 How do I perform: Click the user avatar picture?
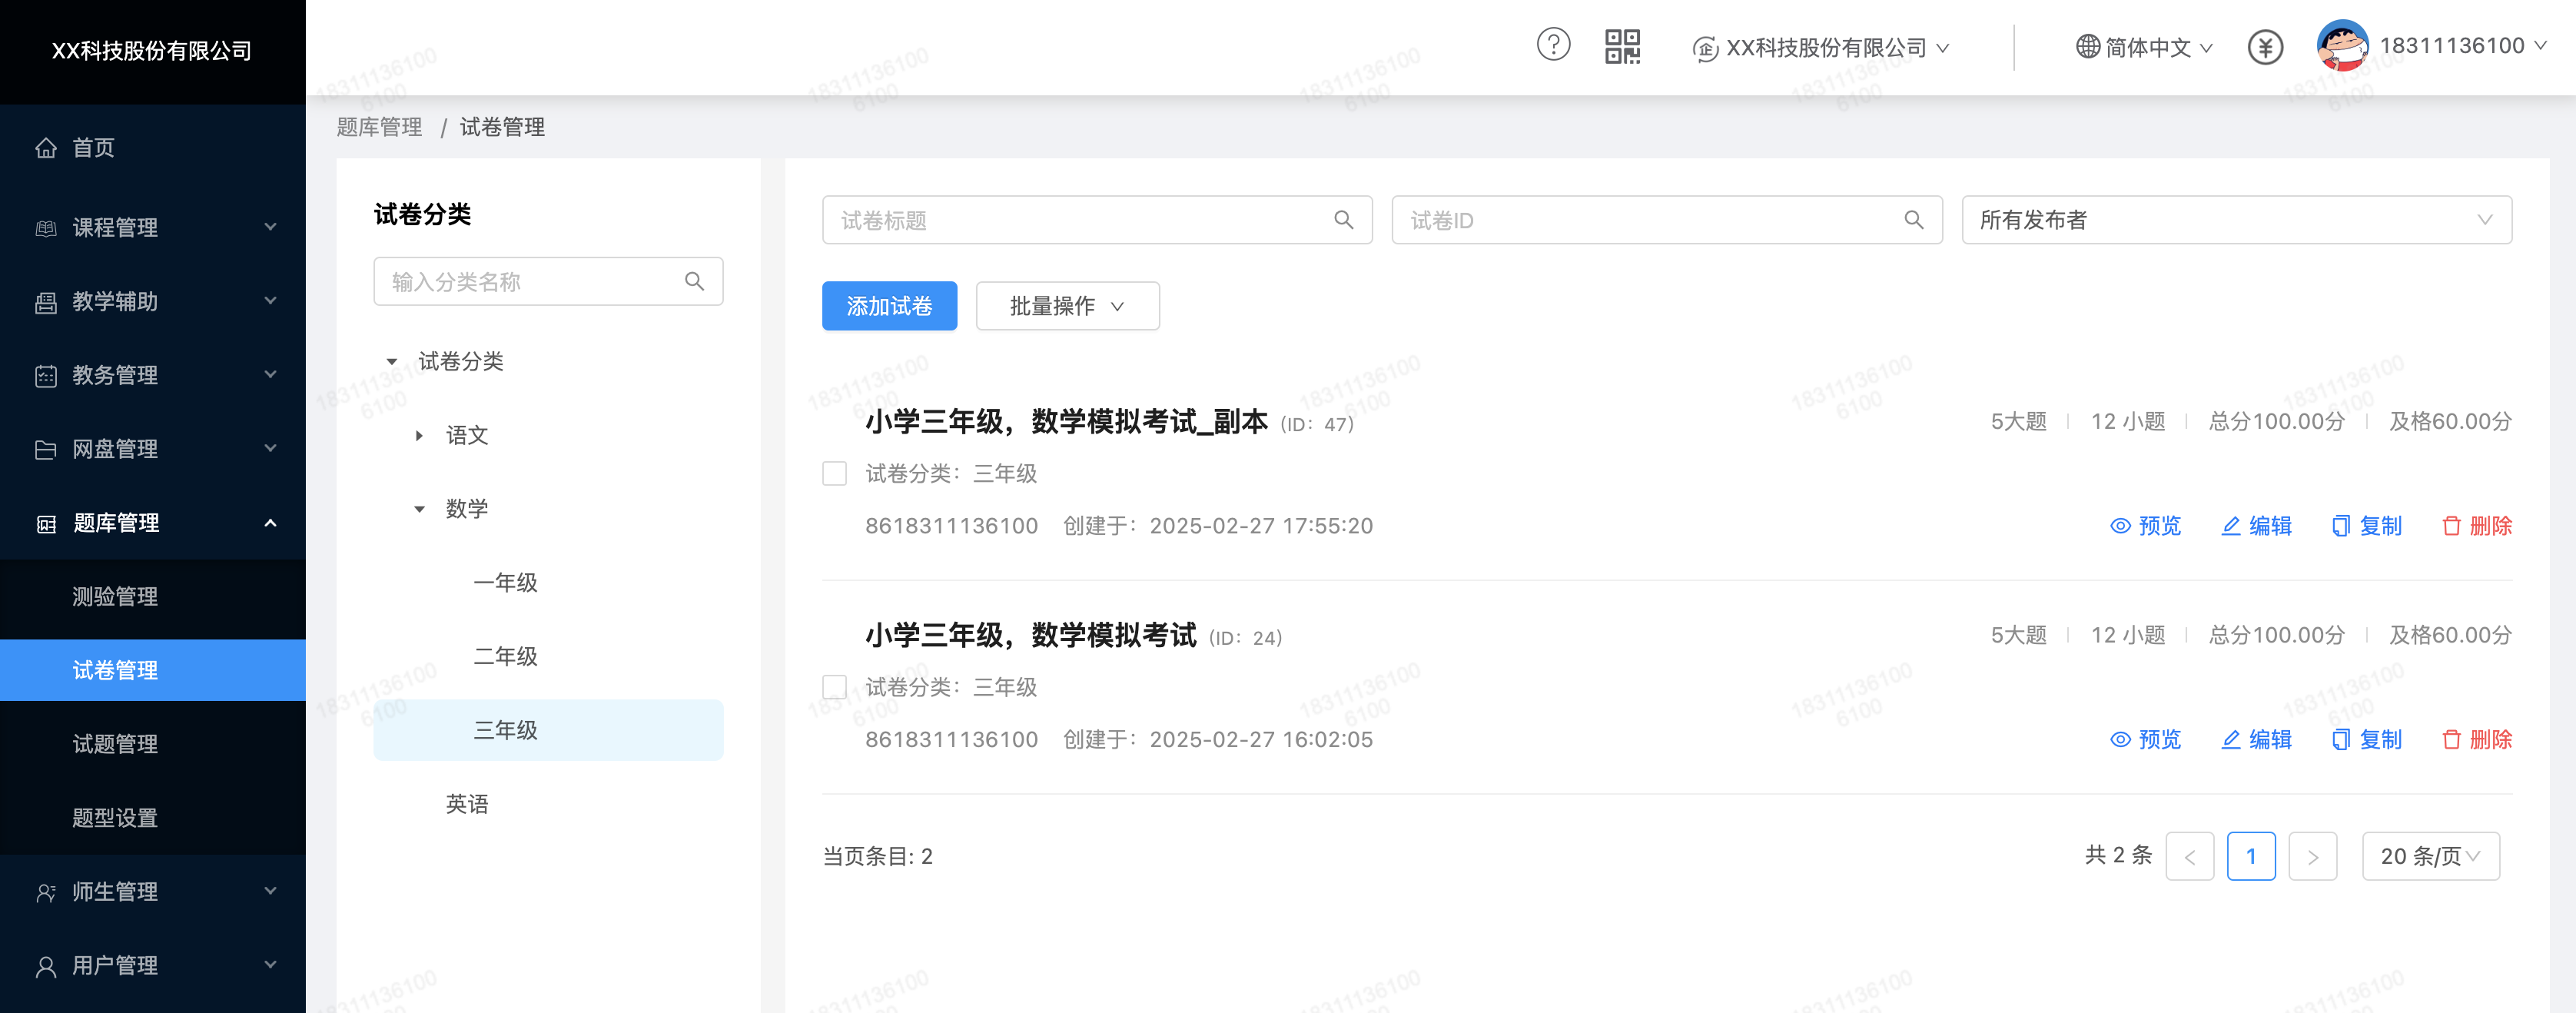tap(2342, 46)
